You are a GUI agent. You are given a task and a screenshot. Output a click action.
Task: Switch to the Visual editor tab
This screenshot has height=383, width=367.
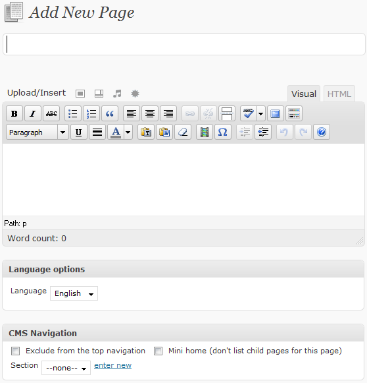(x=304, y=94)
